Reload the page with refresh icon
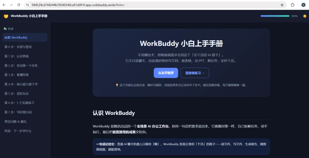 19,5
